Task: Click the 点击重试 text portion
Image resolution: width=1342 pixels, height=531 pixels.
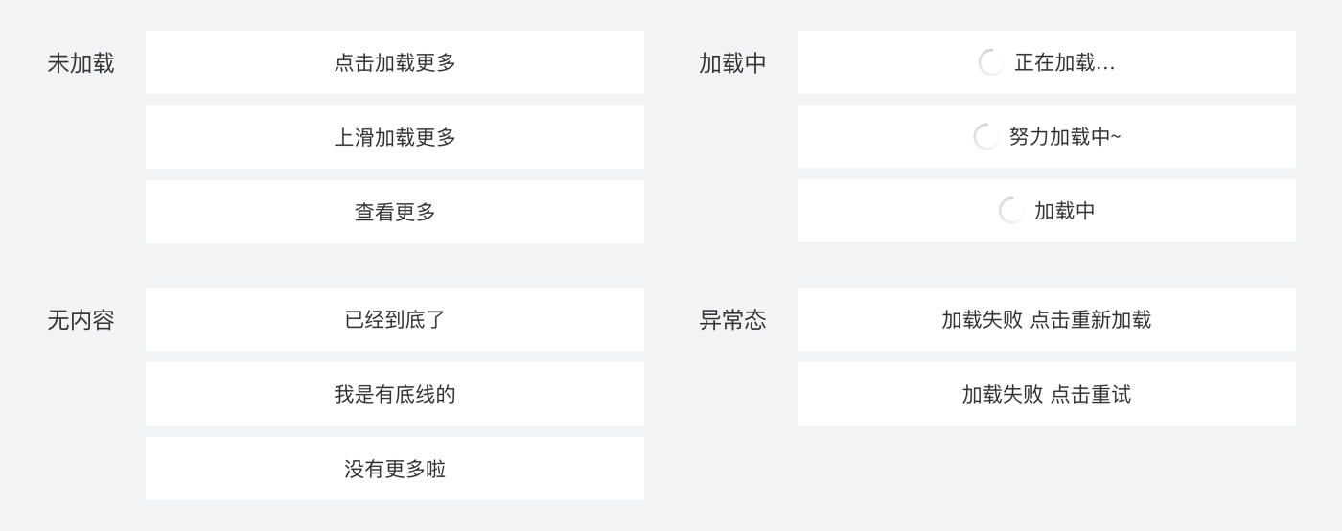Action: click(1091, 394)
